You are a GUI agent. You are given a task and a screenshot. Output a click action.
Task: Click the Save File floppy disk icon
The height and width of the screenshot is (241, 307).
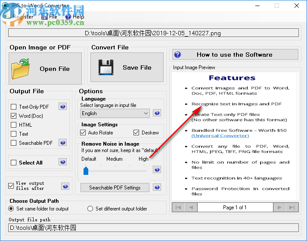tap(106, 67)
